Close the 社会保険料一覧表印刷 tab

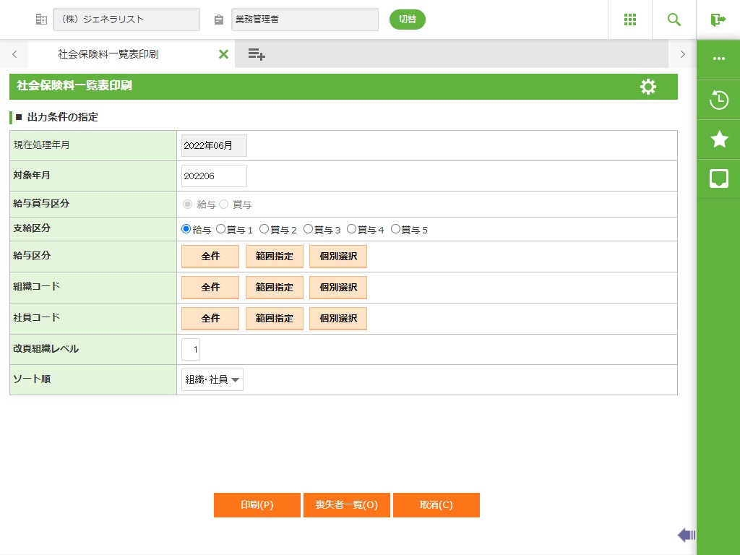(x=223, y=54)
